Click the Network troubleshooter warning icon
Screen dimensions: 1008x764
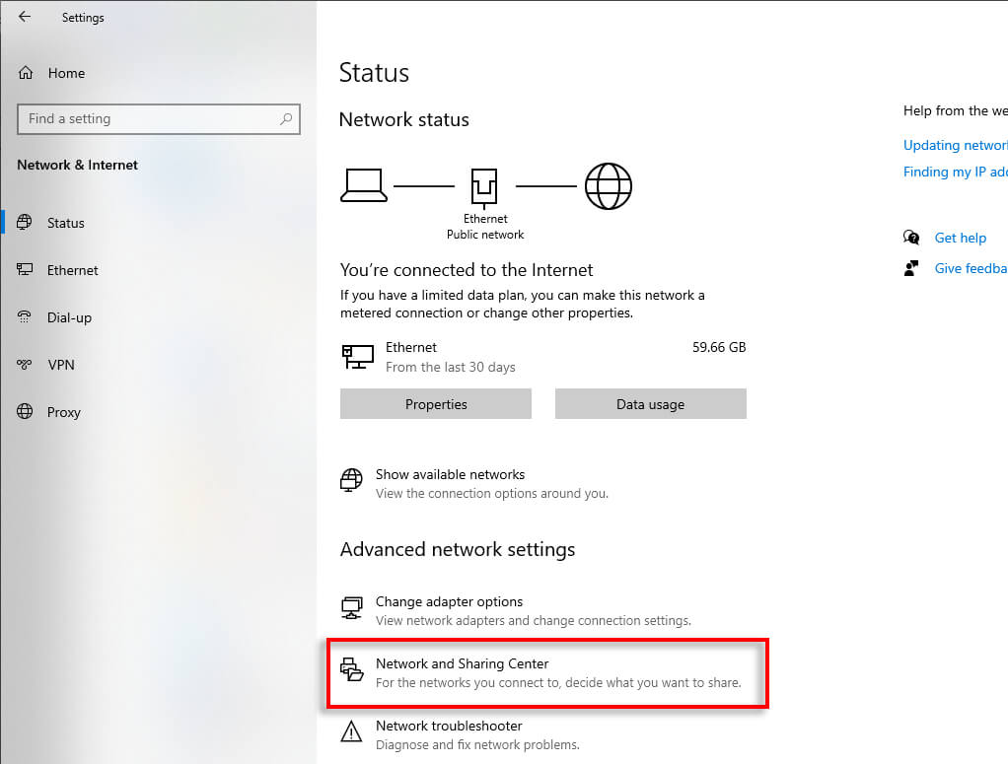pos(351,731)
